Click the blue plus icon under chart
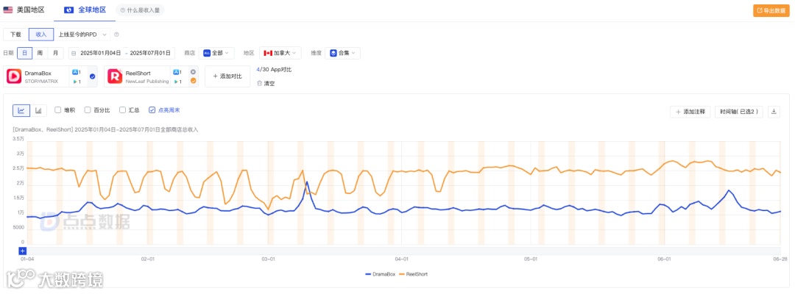 click(x=23, y=251)
